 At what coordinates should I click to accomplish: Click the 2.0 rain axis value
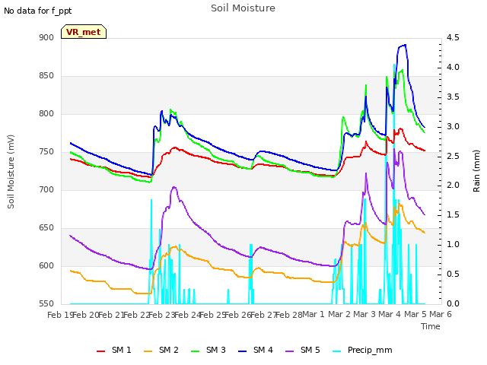pos(453,186)
